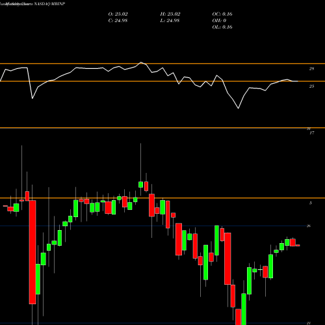Select the OC: 0.16 reading
The width and height of the screenshot is (325, 325).
222,14
